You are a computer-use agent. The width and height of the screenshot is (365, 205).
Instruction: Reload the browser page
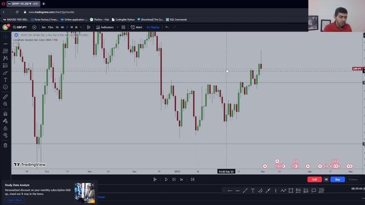click(x=17, y=12)
